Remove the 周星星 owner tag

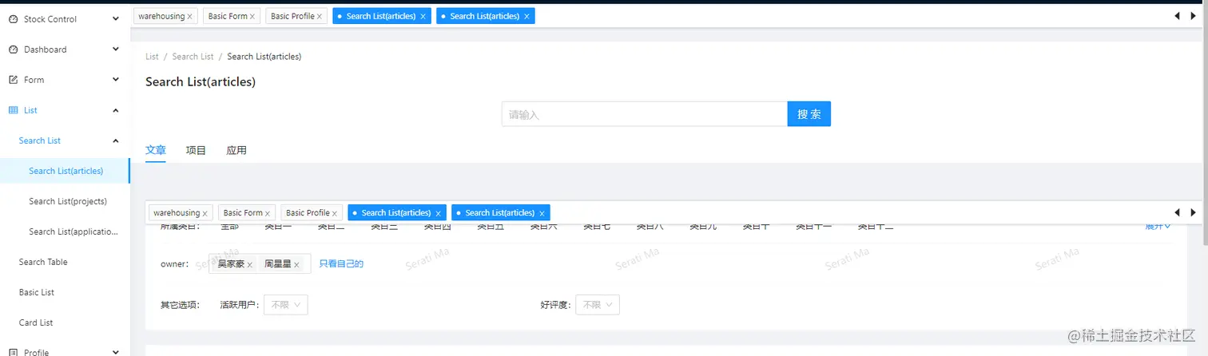[x=296, y=264]
